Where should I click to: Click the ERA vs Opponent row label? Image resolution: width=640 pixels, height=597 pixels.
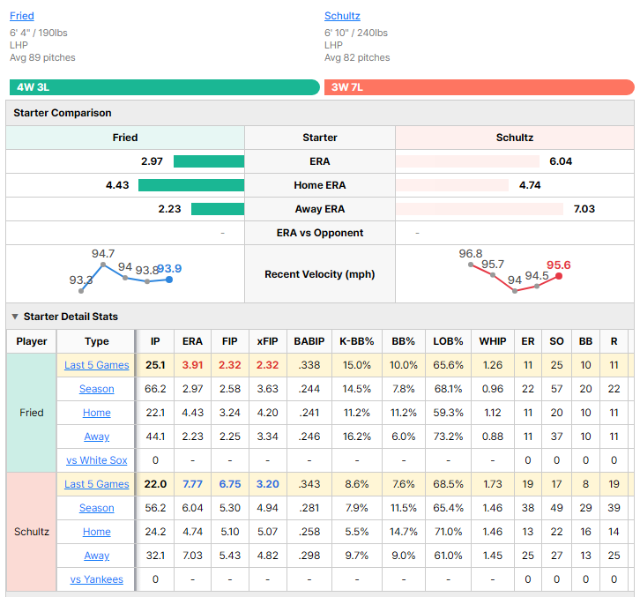pyautogui.click(x=320, y=233)
